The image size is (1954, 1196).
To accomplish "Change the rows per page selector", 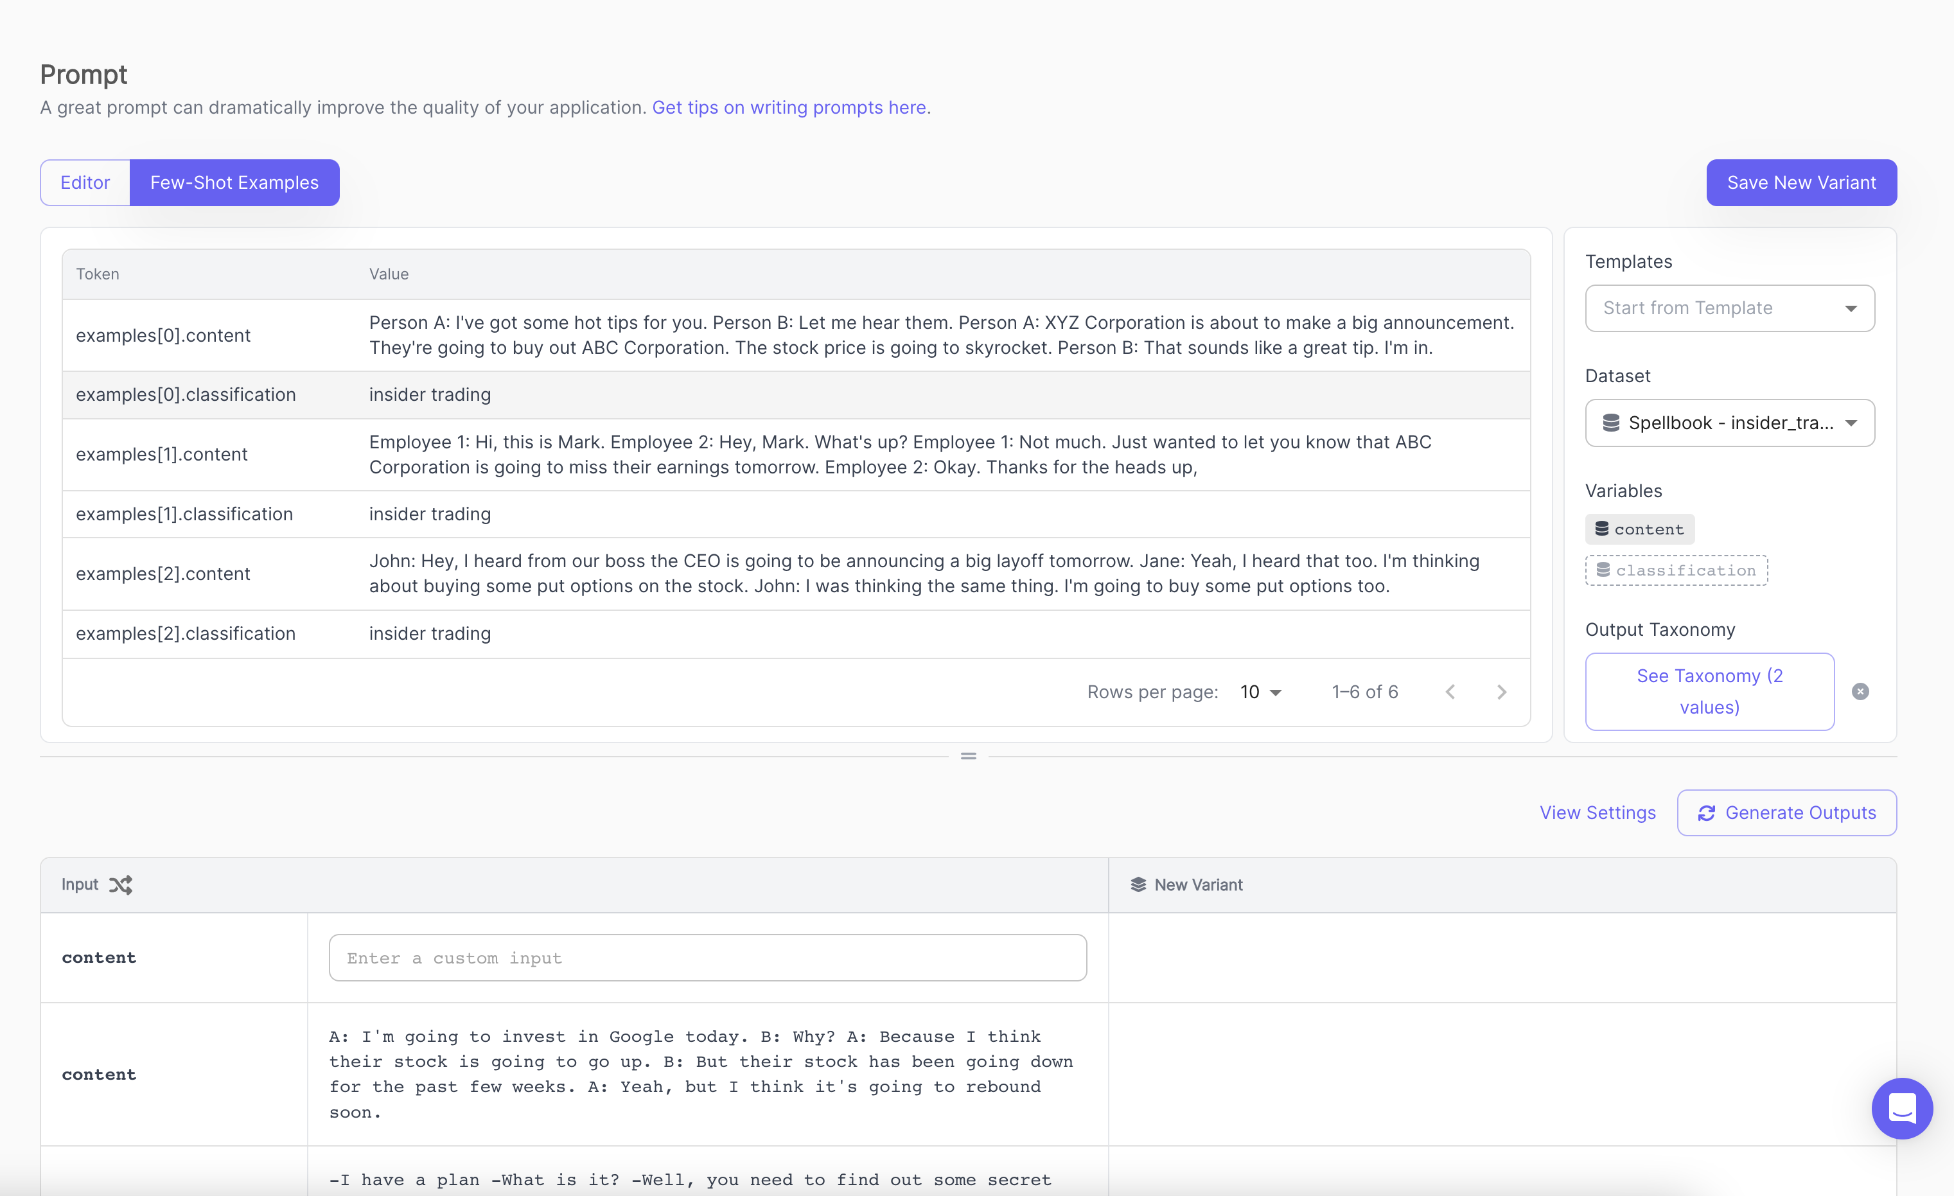I will (1261, 692).
